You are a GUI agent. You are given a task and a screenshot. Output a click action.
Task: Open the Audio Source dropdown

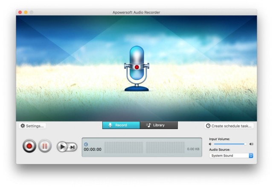pos(231,155)
